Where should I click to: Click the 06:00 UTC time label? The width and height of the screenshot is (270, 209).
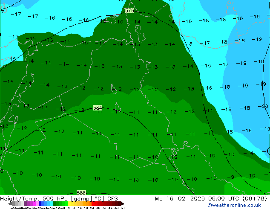coord(224,199)
